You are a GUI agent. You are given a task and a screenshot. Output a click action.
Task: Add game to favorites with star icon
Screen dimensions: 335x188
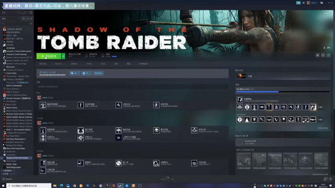(x=329, y=55)
